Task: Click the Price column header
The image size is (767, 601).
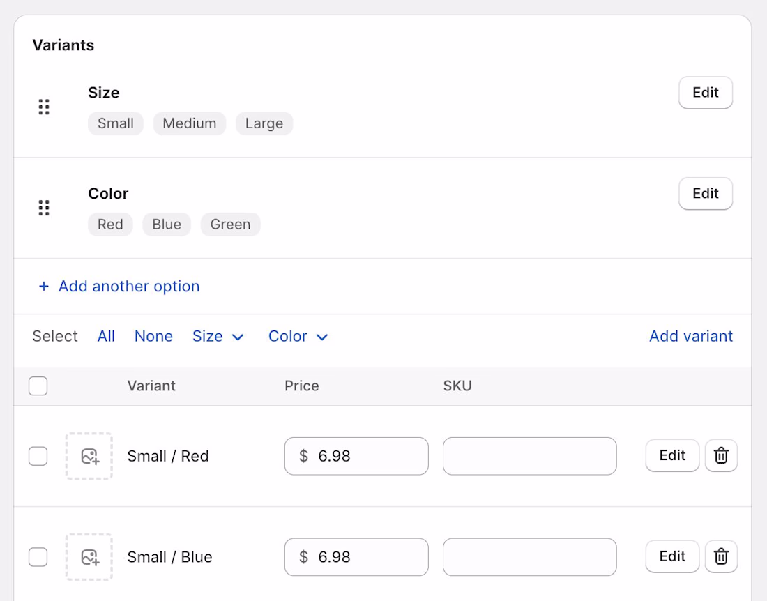Action: pos(302,386)
